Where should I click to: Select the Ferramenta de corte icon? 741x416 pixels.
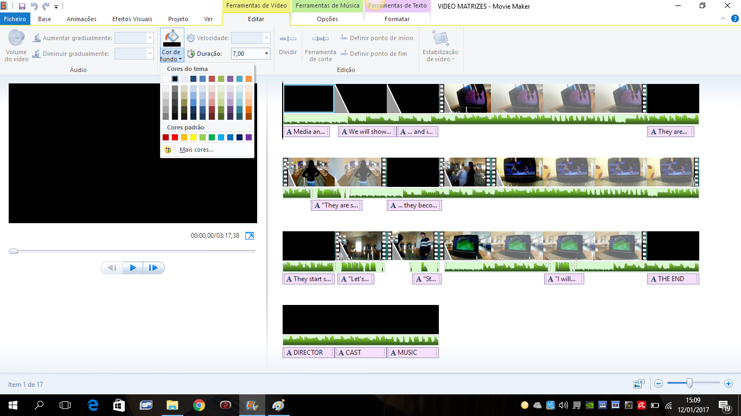pos(321,39)
